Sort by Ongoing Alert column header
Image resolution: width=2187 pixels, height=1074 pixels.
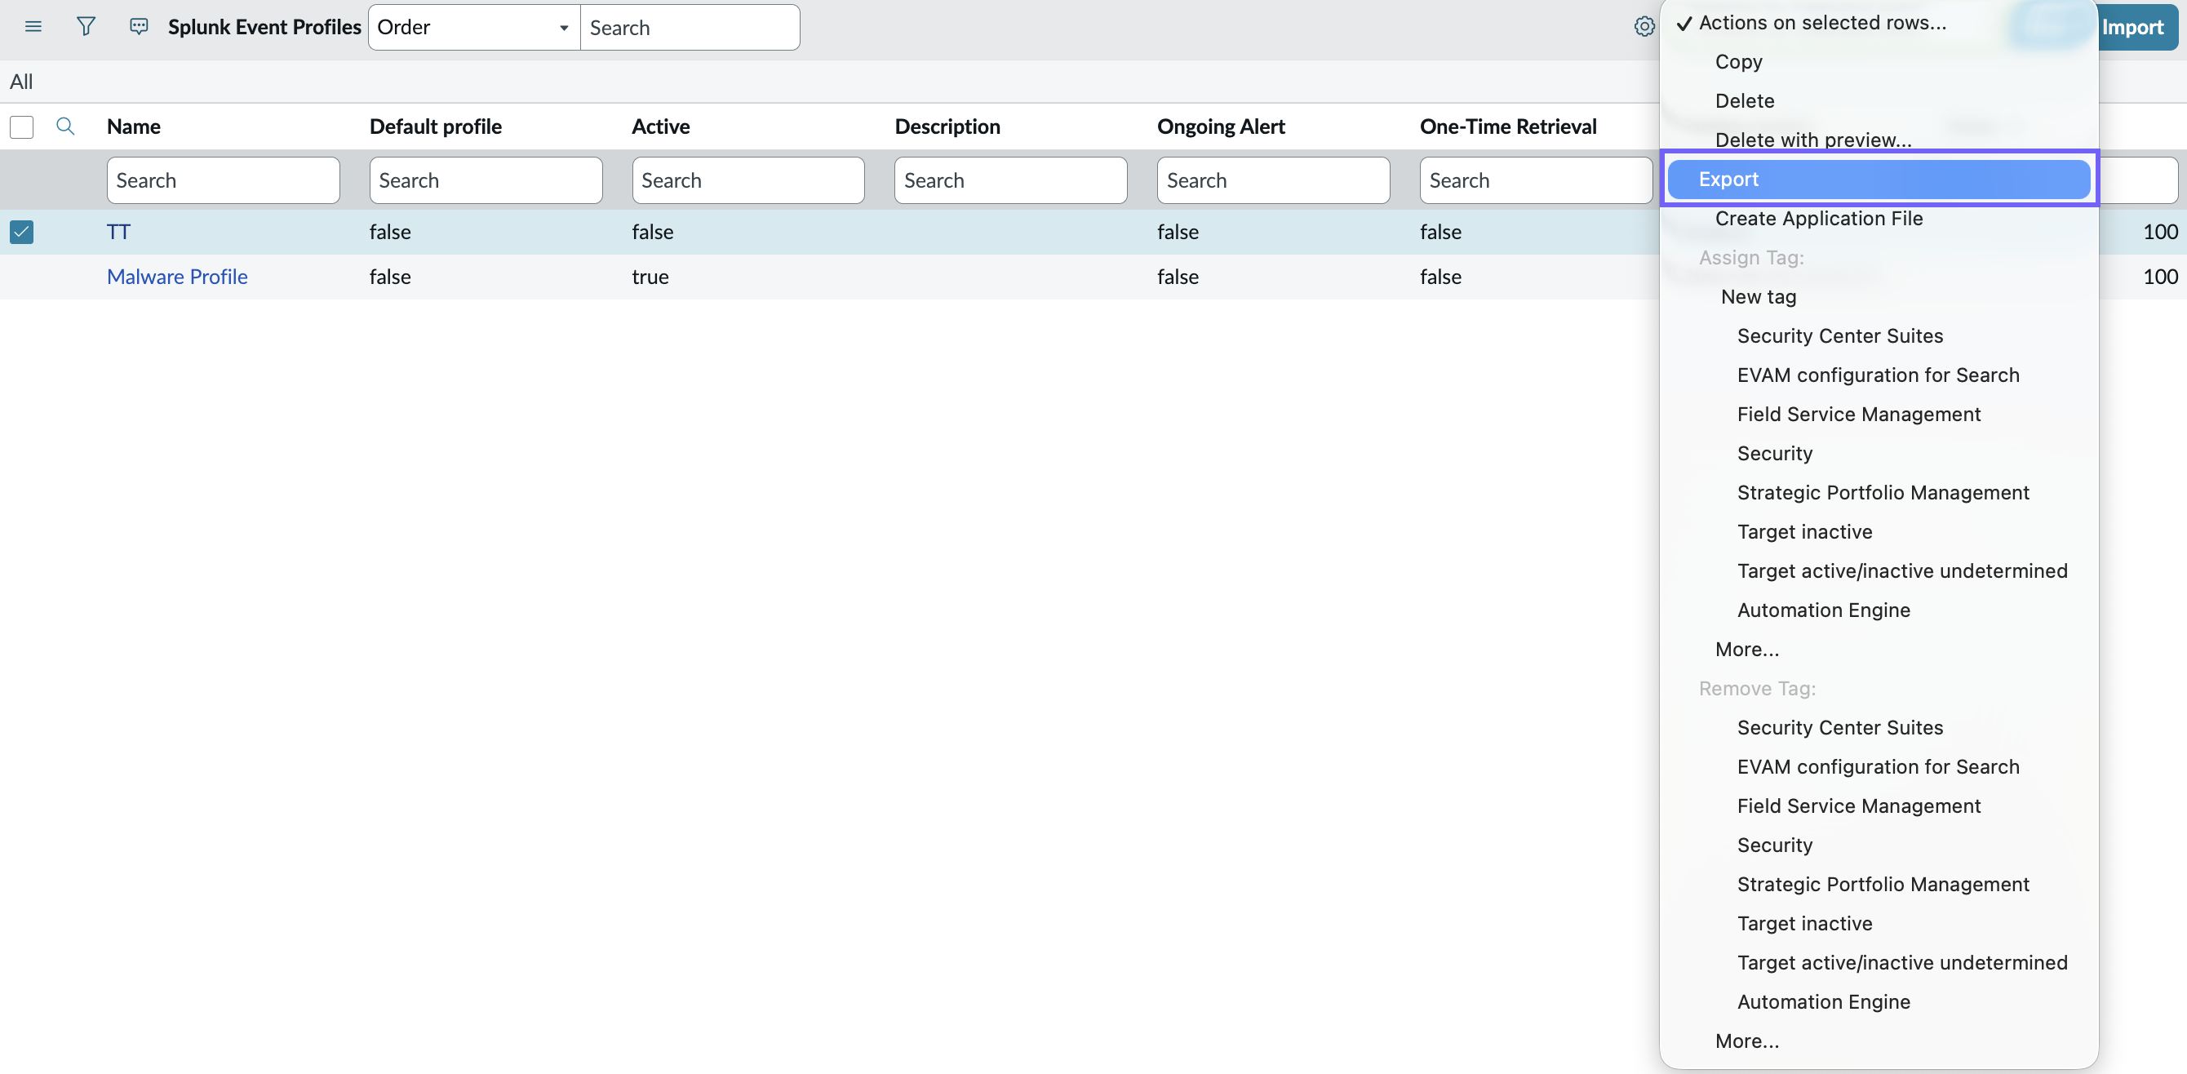(x=1221, y=126)
